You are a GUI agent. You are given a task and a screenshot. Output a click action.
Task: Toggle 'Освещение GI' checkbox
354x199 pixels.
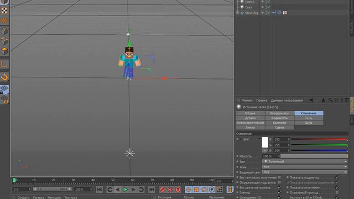click(x=279, y=197)
